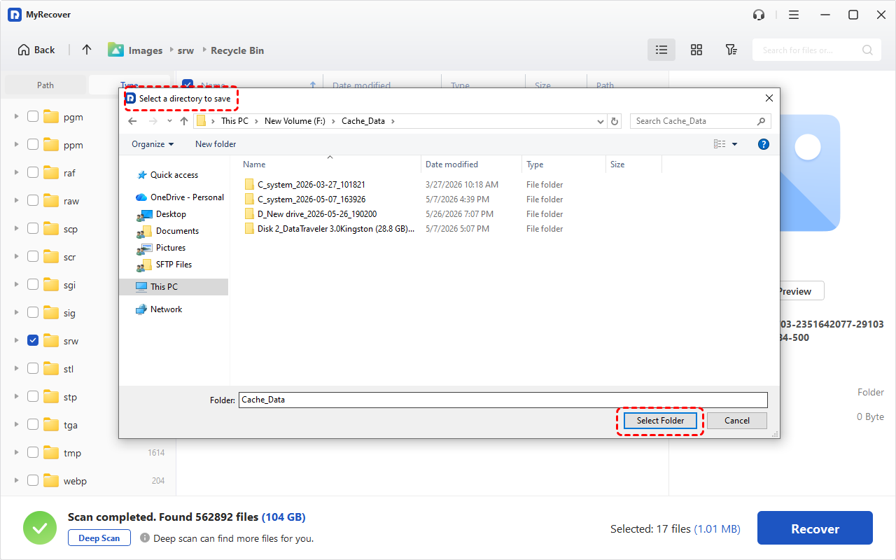Open the headset support icon

(758, 15)
